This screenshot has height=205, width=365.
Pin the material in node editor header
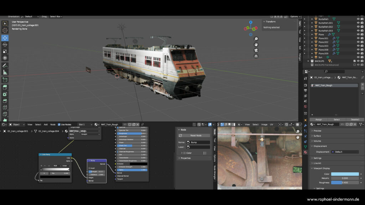[143, 125]
